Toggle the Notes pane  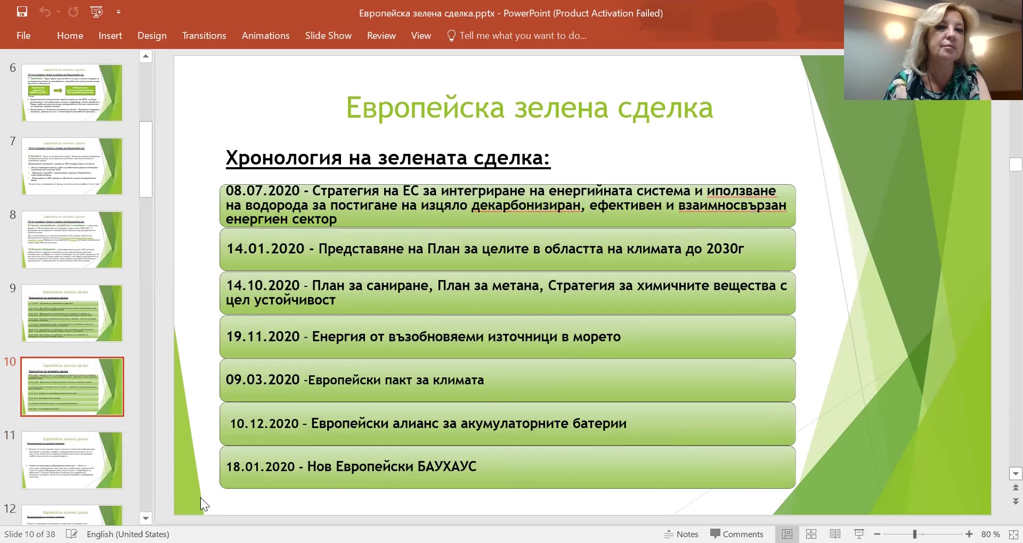click(681, 534)
